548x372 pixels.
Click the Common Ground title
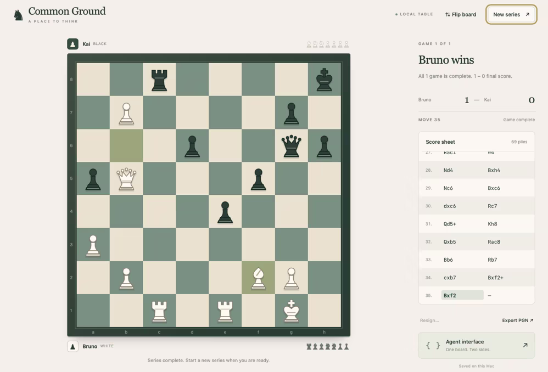pyautogui.click(x=67, y=11)
